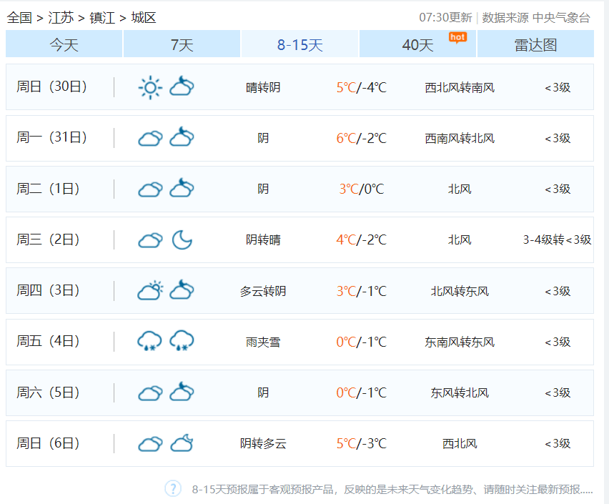This screenshot has width=609, height=504.
Task: Click the daytime overcast icon for 周六 5日
Action: [150, 393]
